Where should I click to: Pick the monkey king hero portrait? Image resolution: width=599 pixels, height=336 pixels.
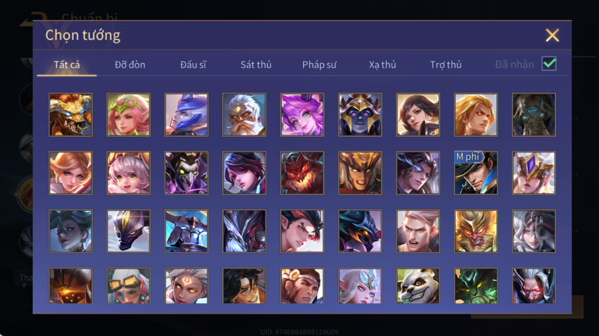coord(475,231)
